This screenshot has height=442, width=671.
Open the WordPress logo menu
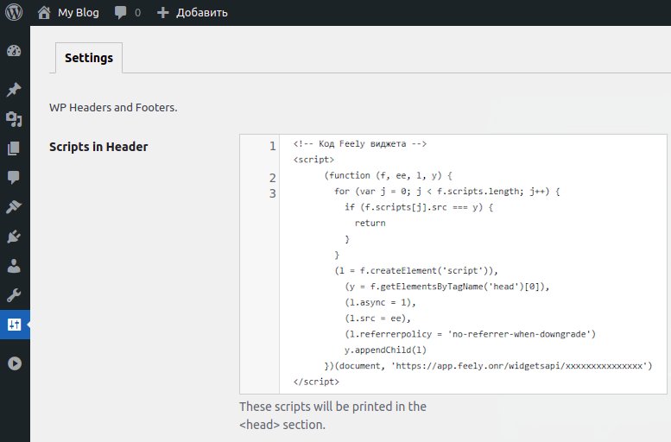point(14,12)
